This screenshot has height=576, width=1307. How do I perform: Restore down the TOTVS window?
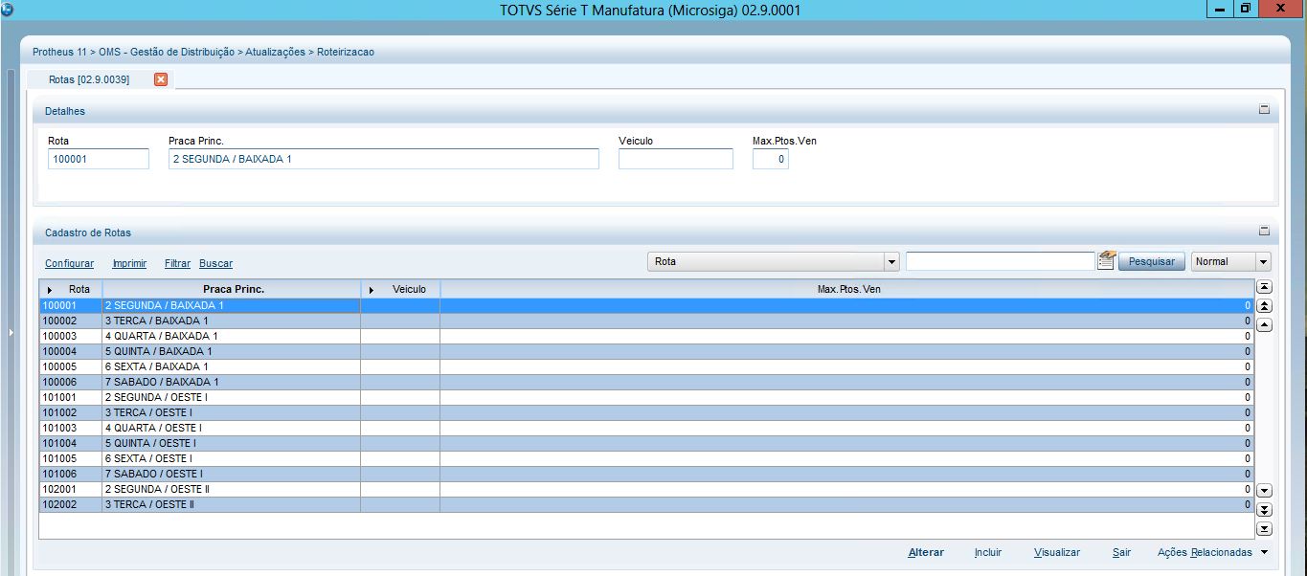[1245, 9]
